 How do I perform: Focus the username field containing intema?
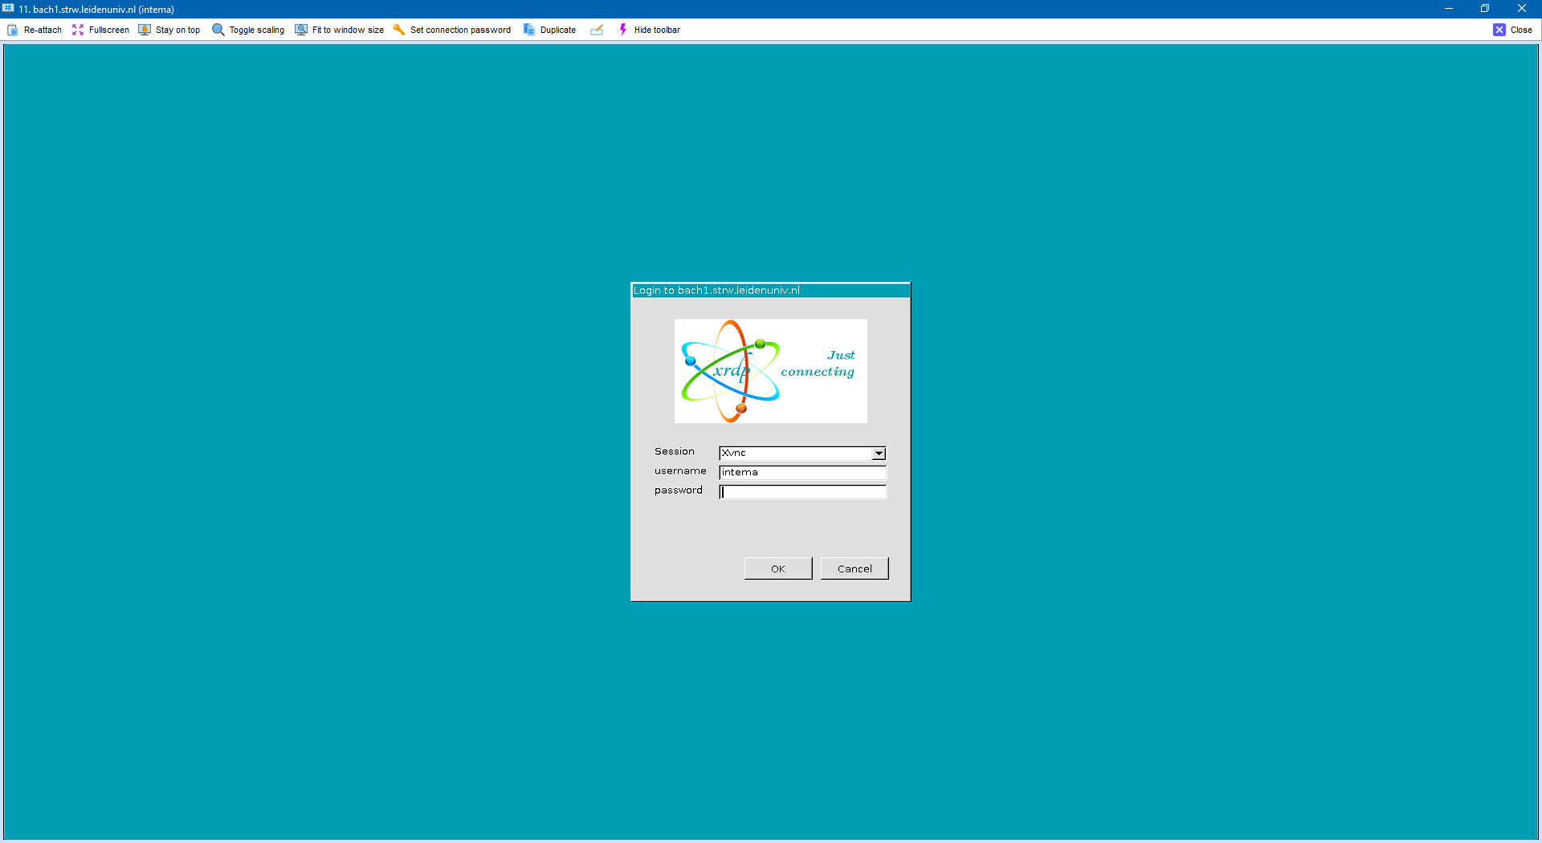[802, 473]
